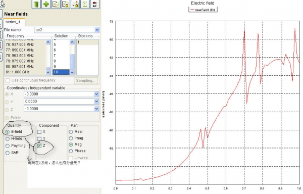Click the graph with lock icon
Screen dimensions: 303x194
click(x=66, y=4)
